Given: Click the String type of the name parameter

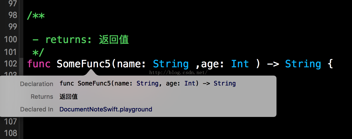Looking at the screenshot, I should pyautogui.click(x=171, y=64).
